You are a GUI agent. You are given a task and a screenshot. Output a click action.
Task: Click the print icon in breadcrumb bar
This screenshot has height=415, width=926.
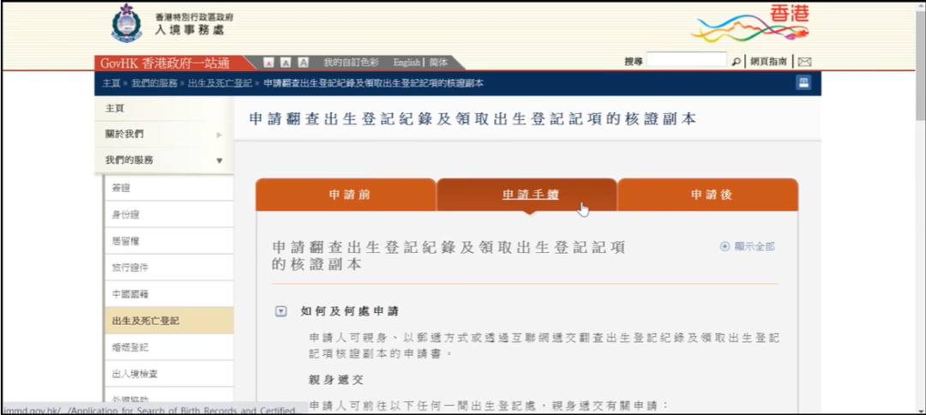pyautogui.click(x=803, y=83)
